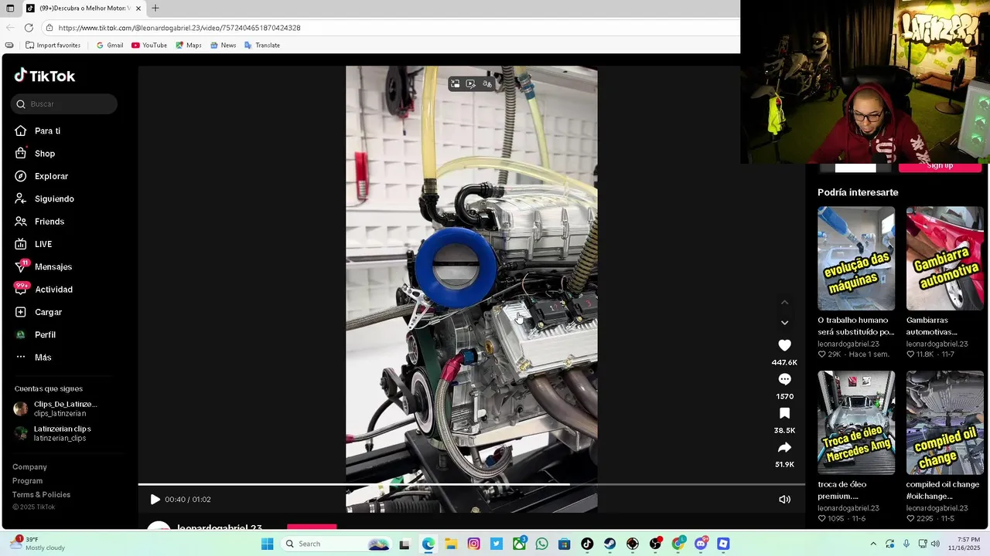
Task: Open the Company footer link
Action: click(29, 467)
